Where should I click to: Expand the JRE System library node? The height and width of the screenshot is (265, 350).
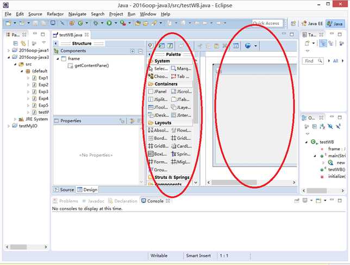coord(15,119)
